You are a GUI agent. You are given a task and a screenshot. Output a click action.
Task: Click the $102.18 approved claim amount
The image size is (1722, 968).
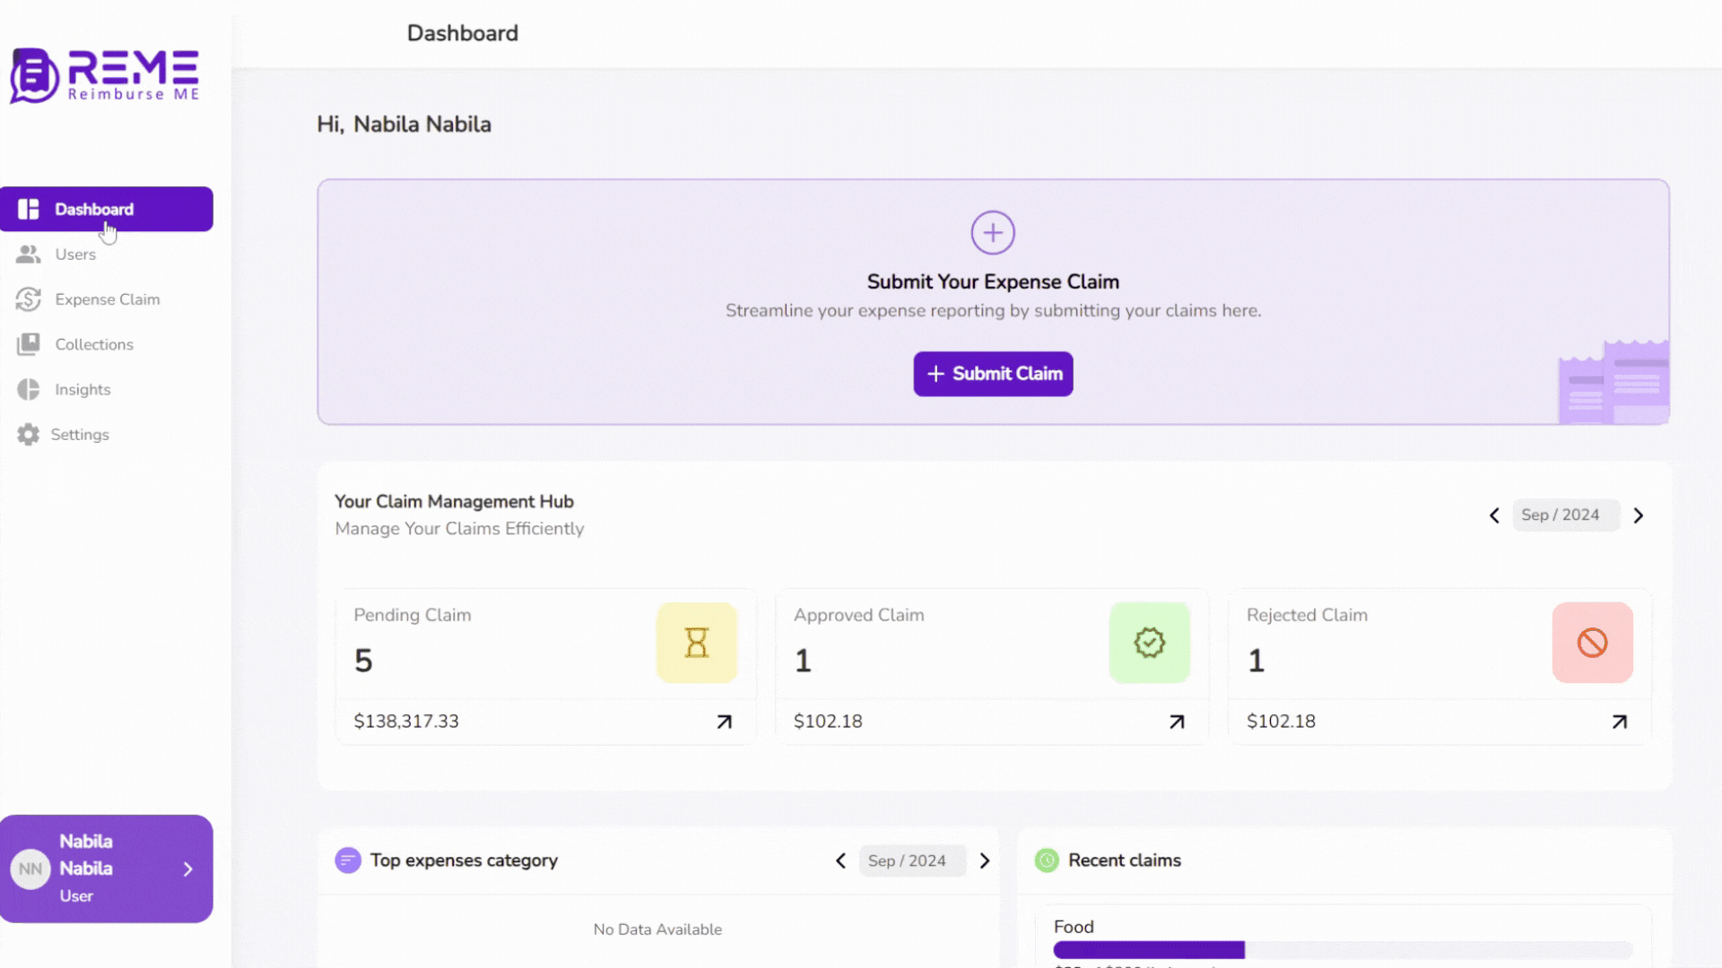pos(828,722)
